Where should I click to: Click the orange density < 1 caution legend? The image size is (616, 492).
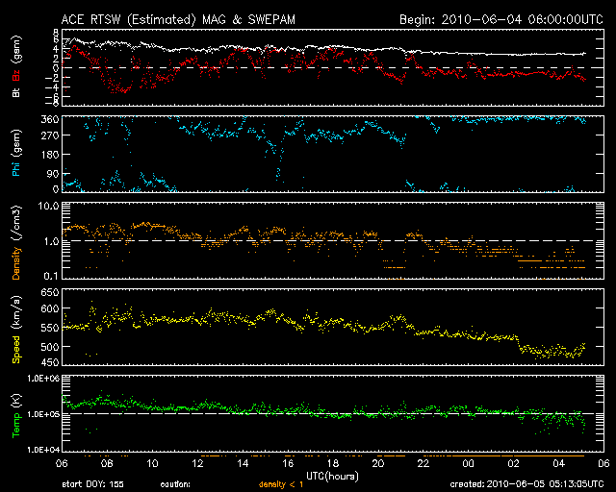[281, 484]
